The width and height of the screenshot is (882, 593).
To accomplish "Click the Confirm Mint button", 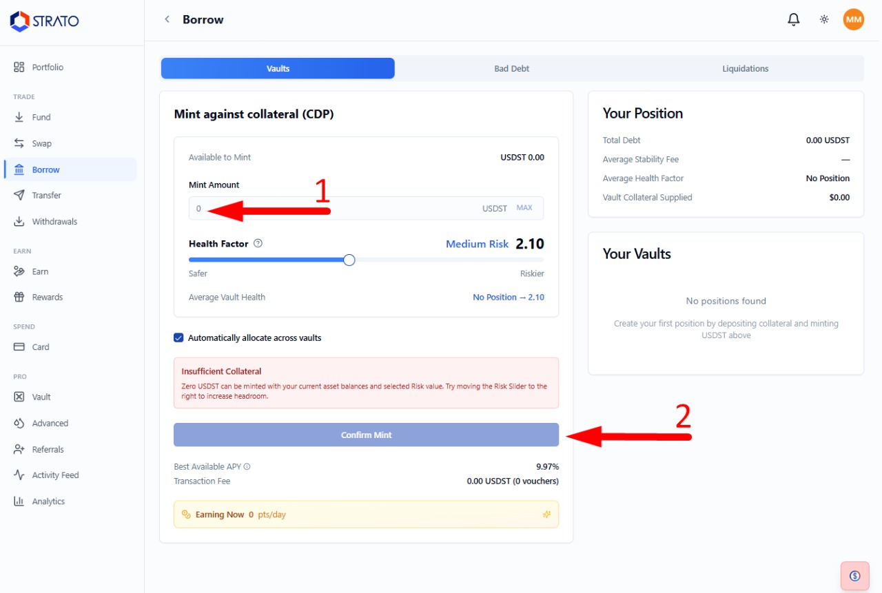I will coord(366,435).
